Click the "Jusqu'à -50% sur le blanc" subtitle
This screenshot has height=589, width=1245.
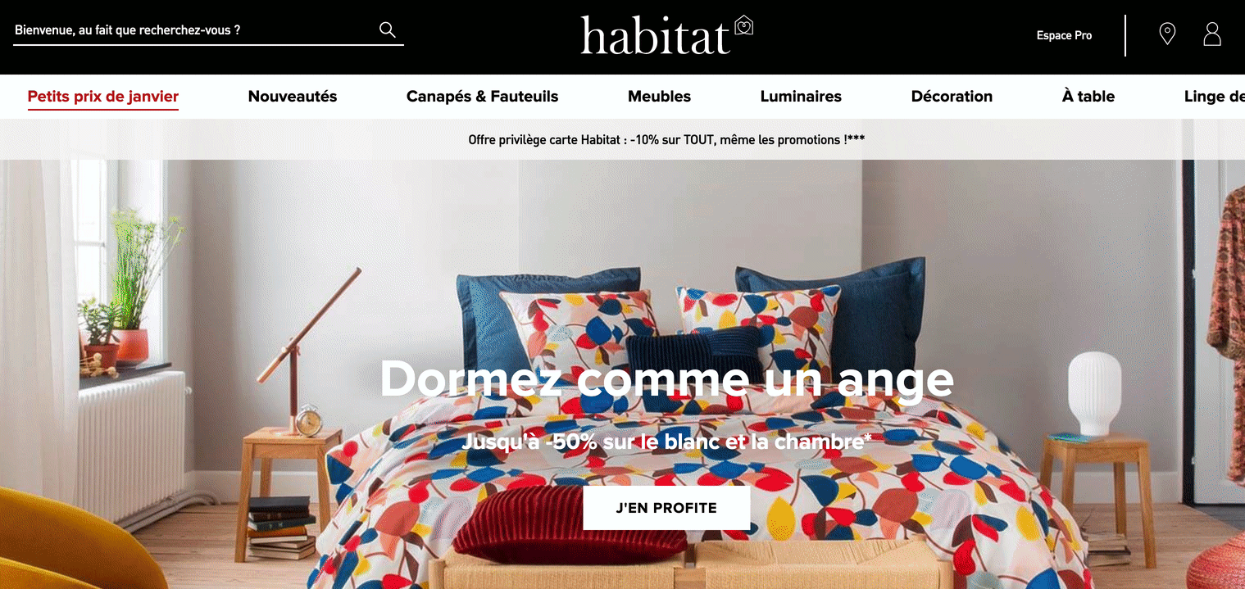point(666,442)
